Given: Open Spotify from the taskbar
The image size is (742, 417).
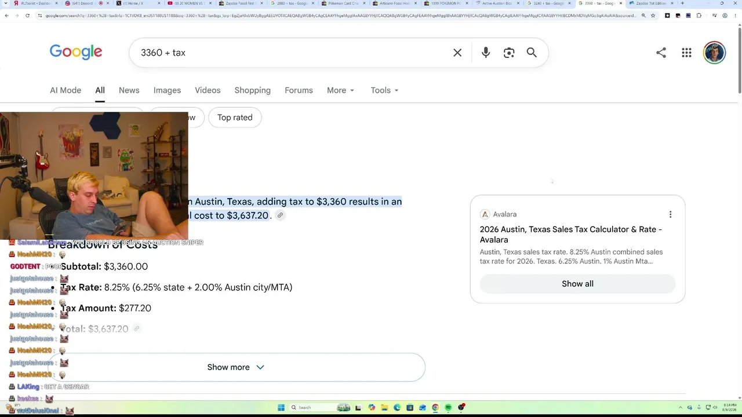Looking at the screenshot, I should click(448, 407).
